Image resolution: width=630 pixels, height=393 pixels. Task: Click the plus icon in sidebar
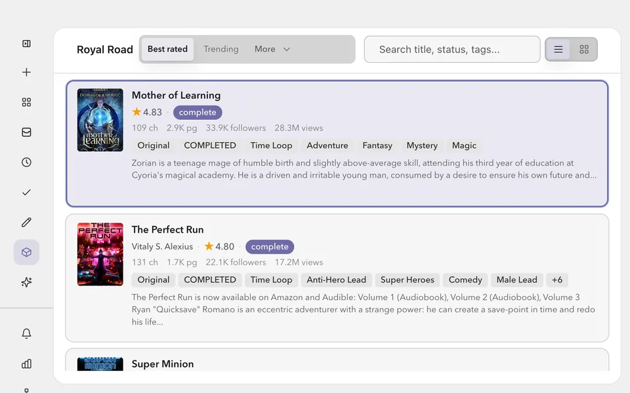26,72
